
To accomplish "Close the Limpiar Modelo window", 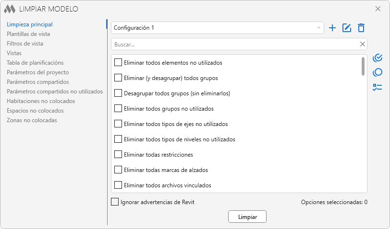I will [x=378, y=9].
